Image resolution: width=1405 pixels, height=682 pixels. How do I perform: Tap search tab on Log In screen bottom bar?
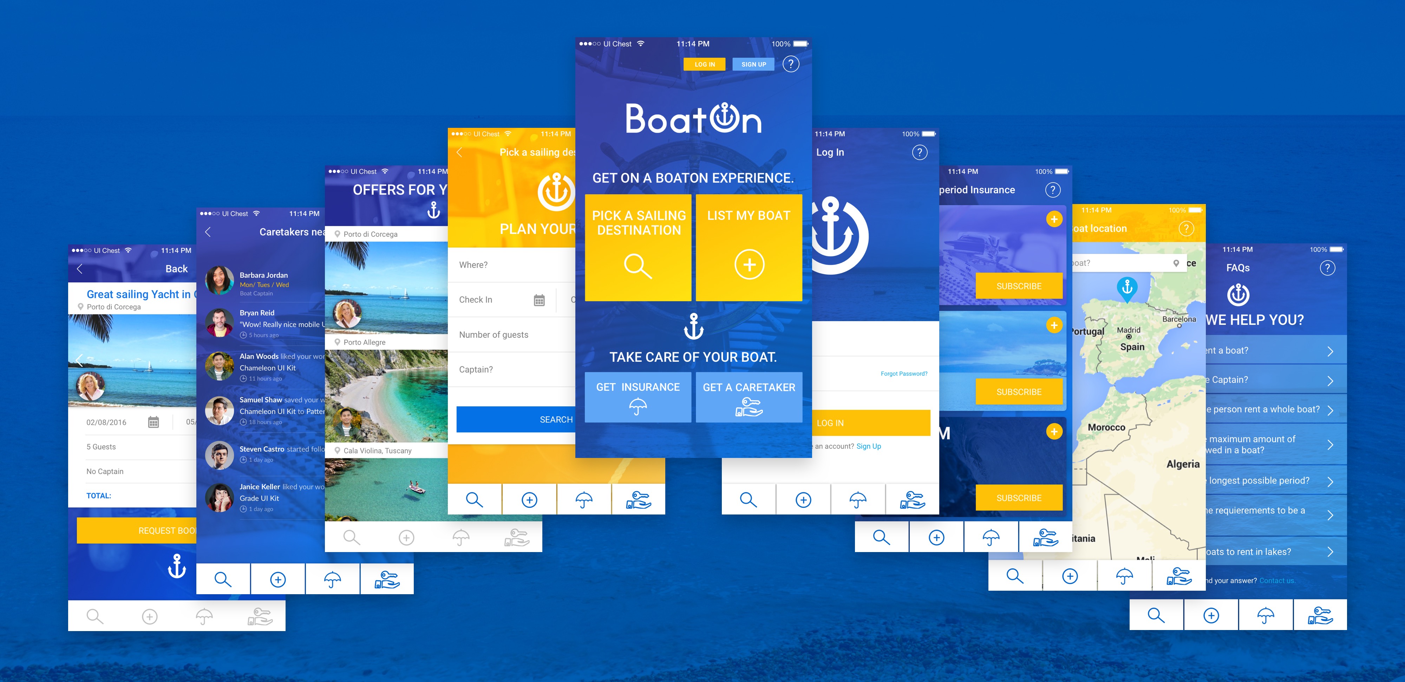(x=748, y=499)
